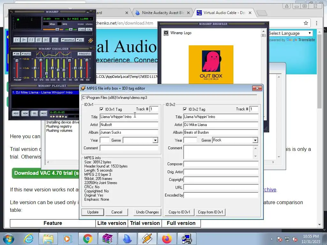Close the MPEG file info dialog

[x=257, y=88]
